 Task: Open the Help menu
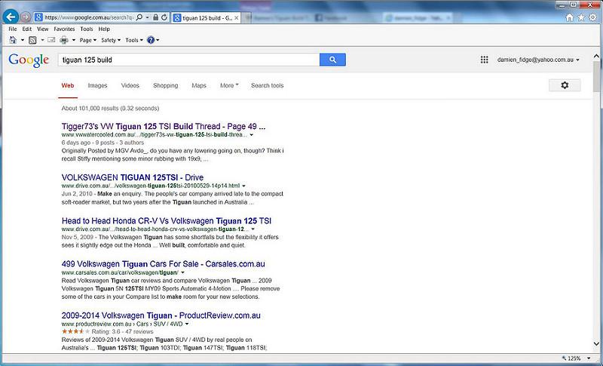coord(104,29)
